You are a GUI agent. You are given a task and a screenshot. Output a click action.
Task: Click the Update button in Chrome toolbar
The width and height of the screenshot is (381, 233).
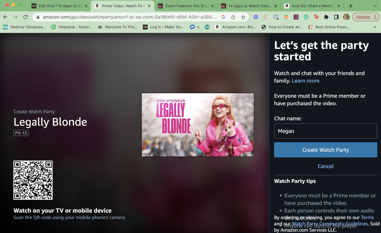pos(363,17)
